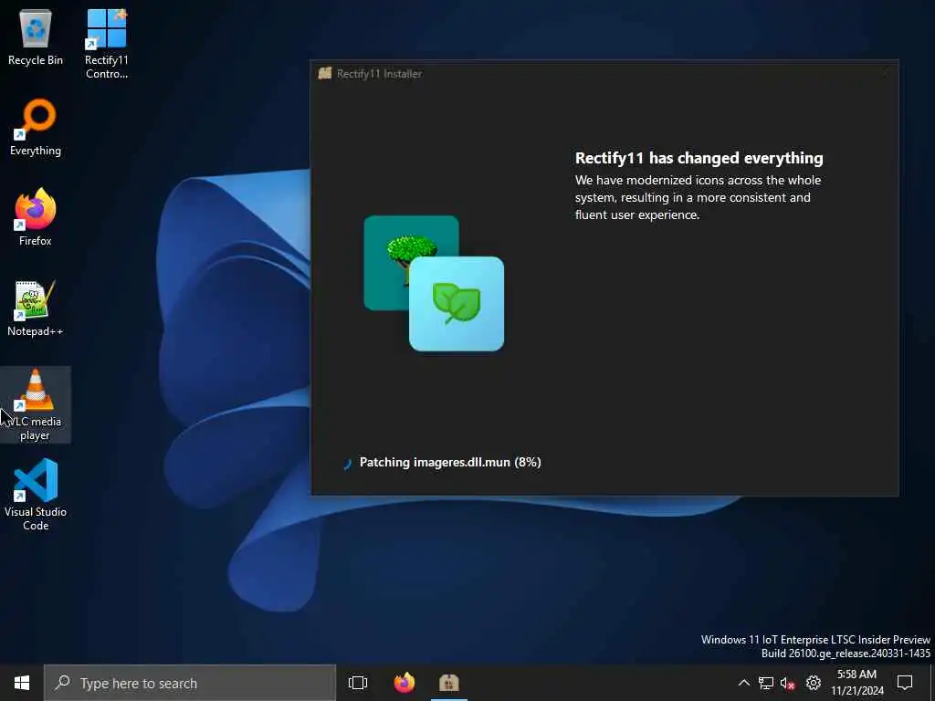This screenshot has width=935, height=701.
Task: Select the VLC media player shortcut
Action: click(36, 404)
